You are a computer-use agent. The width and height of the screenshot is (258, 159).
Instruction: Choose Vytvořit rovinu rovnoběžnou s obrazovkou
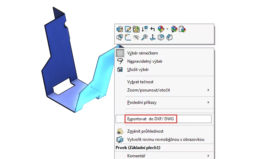point(164,139)
